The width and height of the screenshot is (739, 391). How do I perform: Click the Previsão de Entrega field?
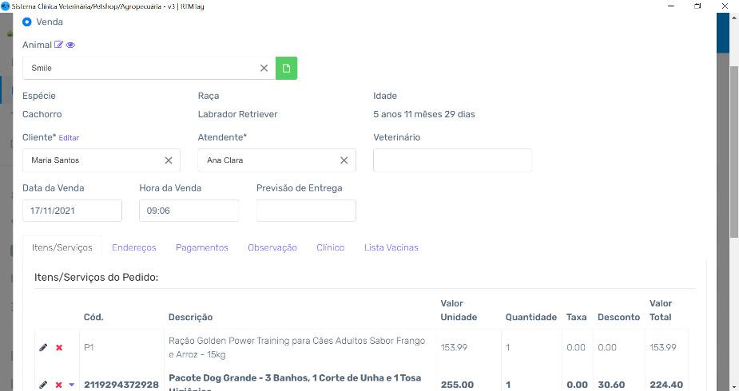point(306,211)
